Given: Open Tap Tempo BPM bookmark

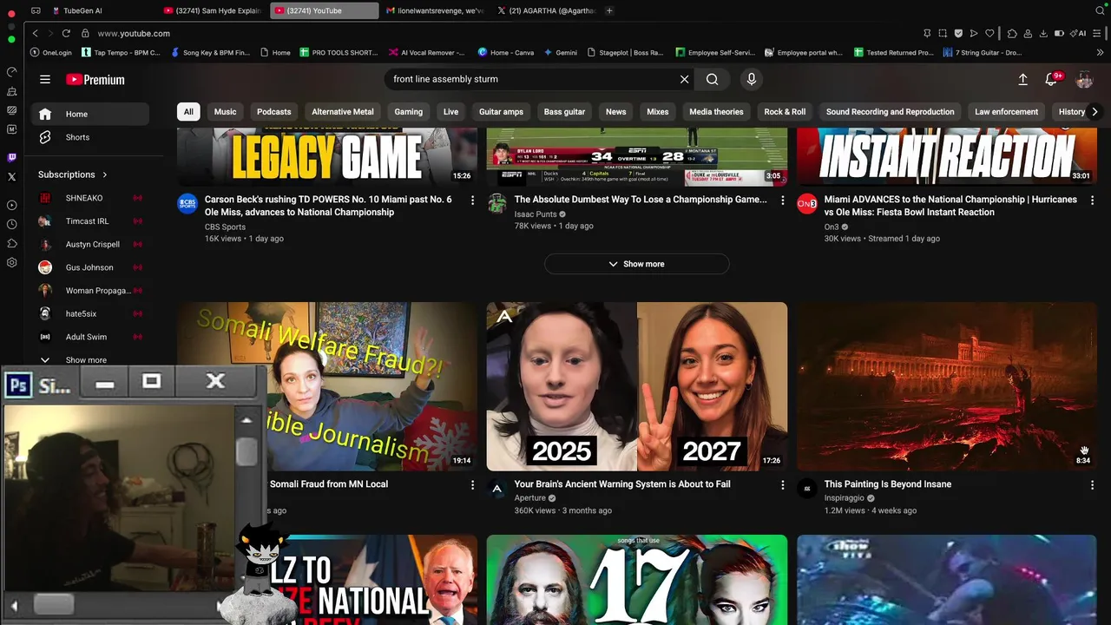Looking at the screenshot, I should pyautogui.click(x=121, y=52).
